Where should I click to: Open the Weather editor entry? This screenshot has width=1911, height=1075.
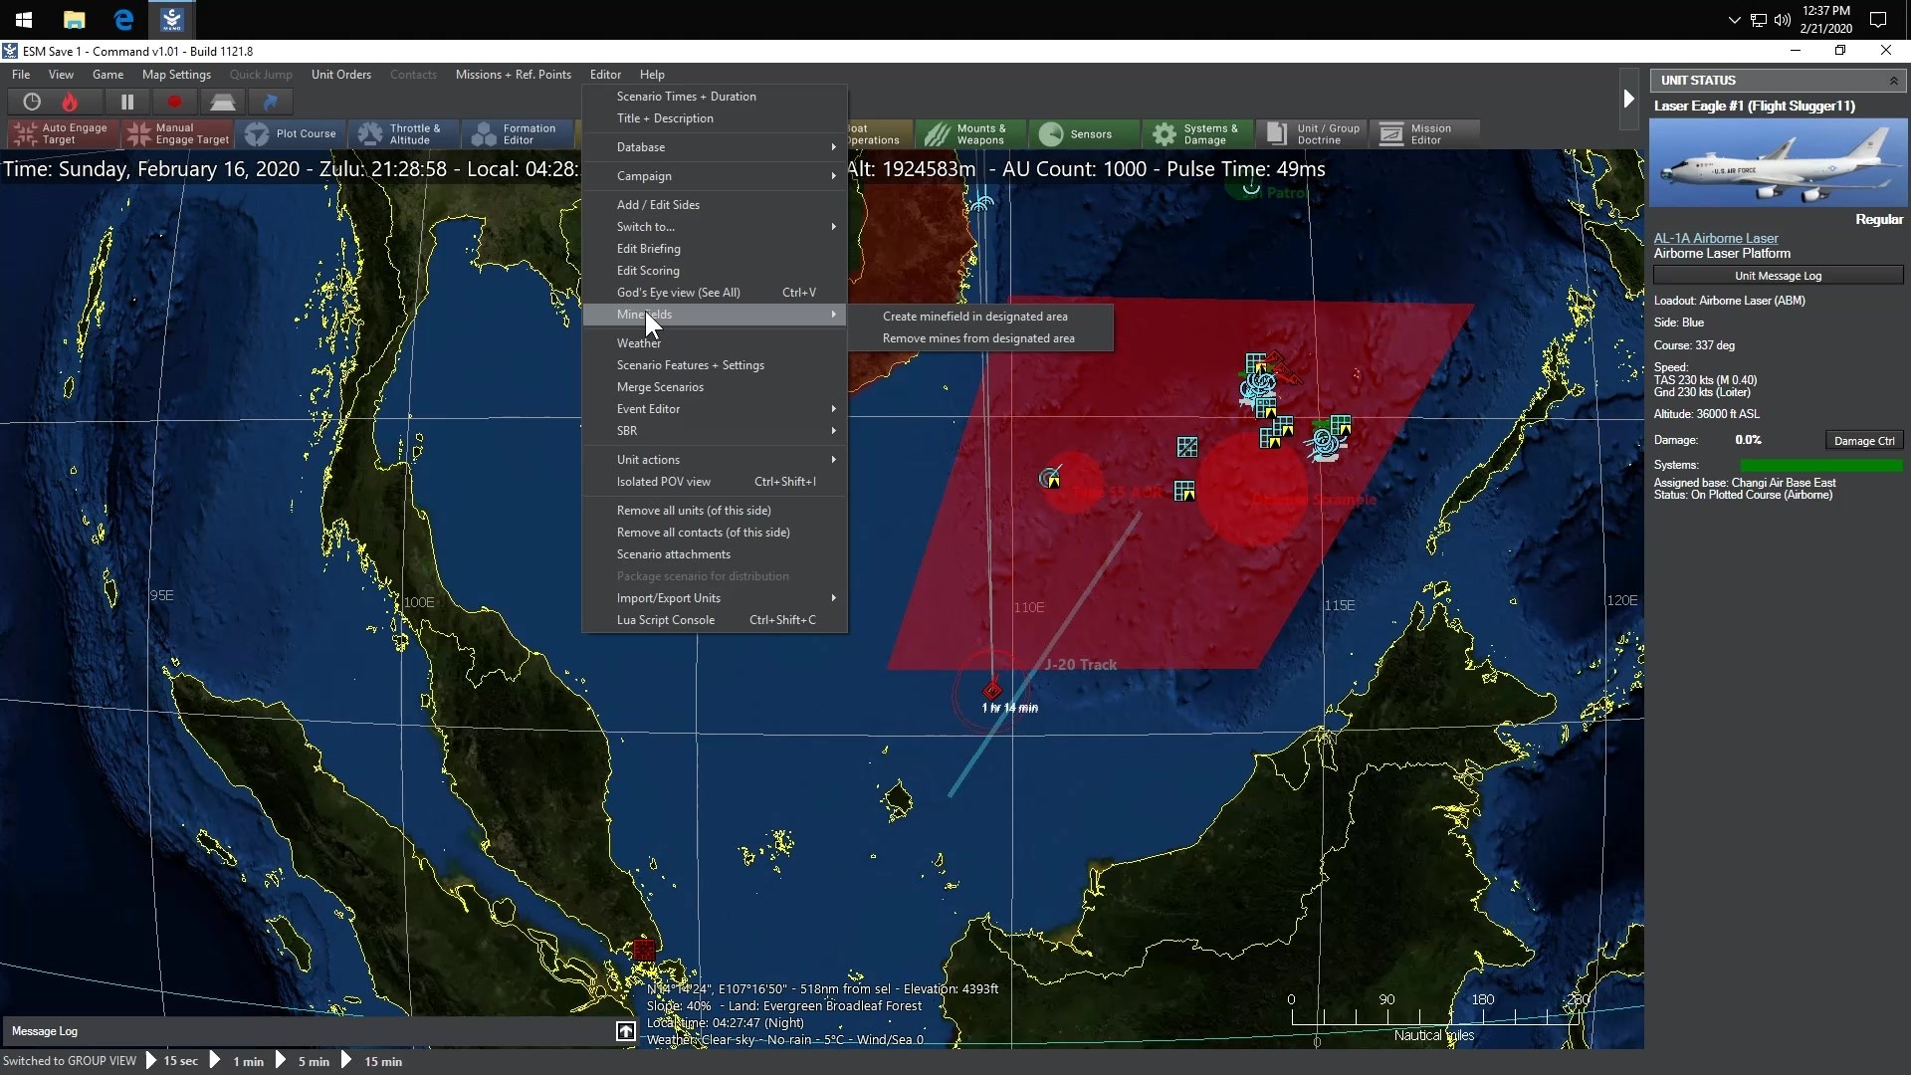pyautogui.click(x=715, y=343)
